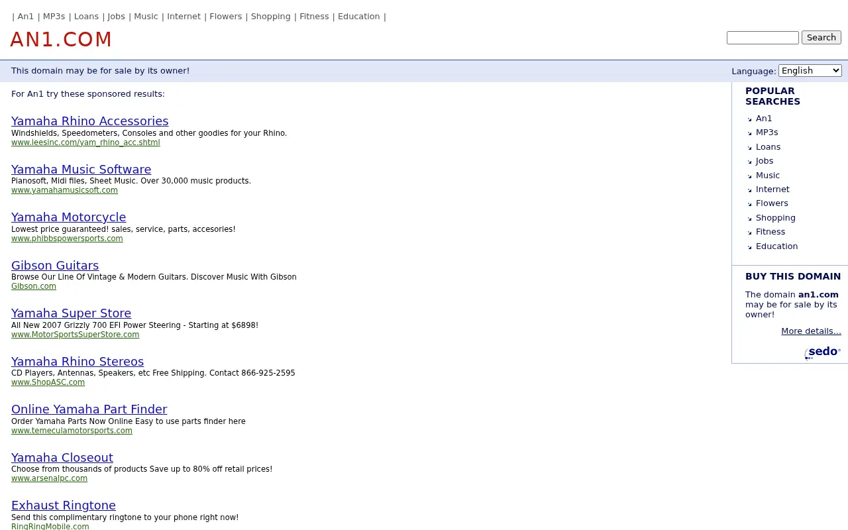Screen dimensions: 848x530
Task: Click the arrow bullet beside Flowers in sidebar
Action: [x=750, y=204]
